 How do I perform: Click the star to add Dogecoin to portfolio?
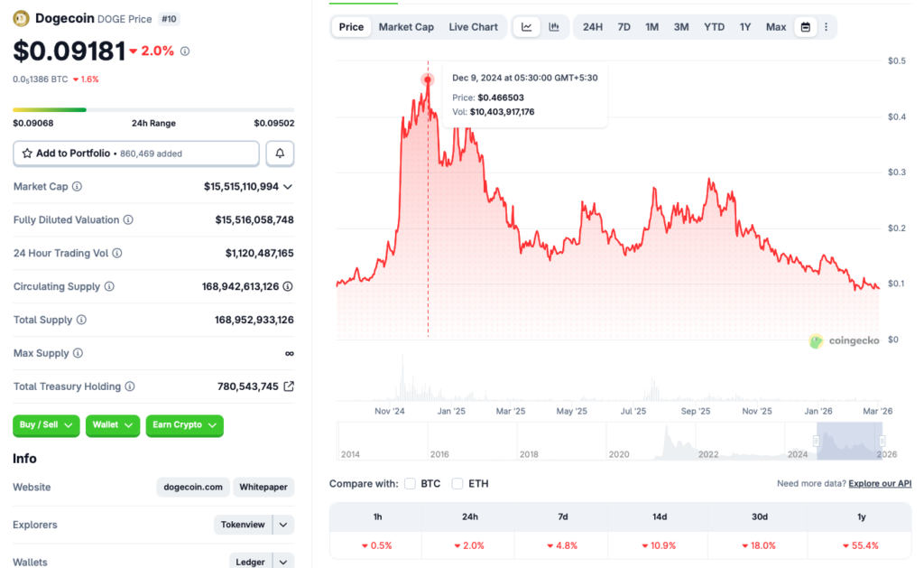click(27, 153)
